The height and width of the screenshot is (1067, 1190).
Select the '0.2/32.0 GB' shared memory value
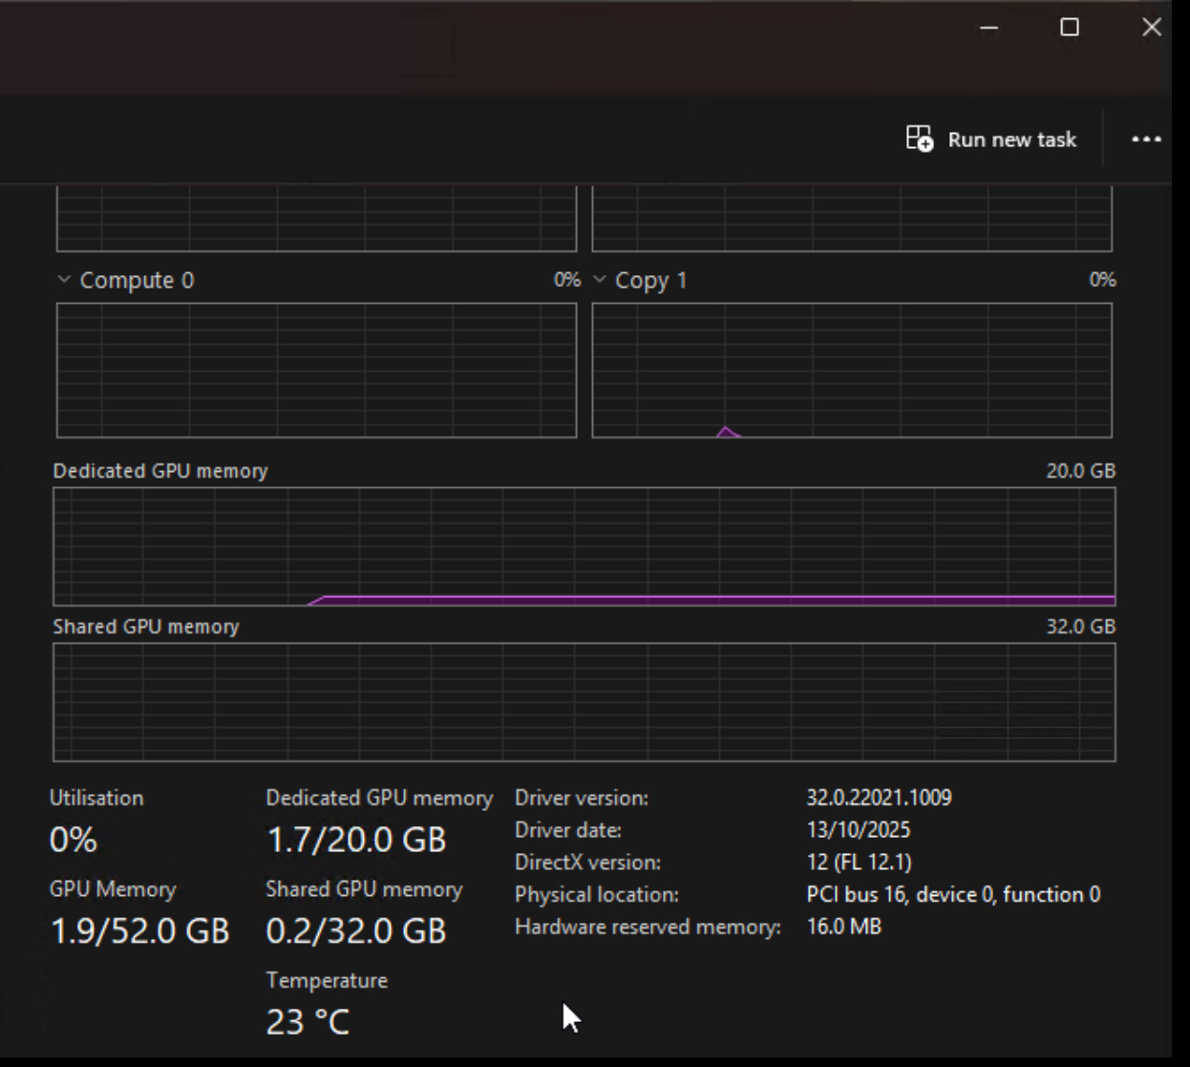tap(356, 930)
